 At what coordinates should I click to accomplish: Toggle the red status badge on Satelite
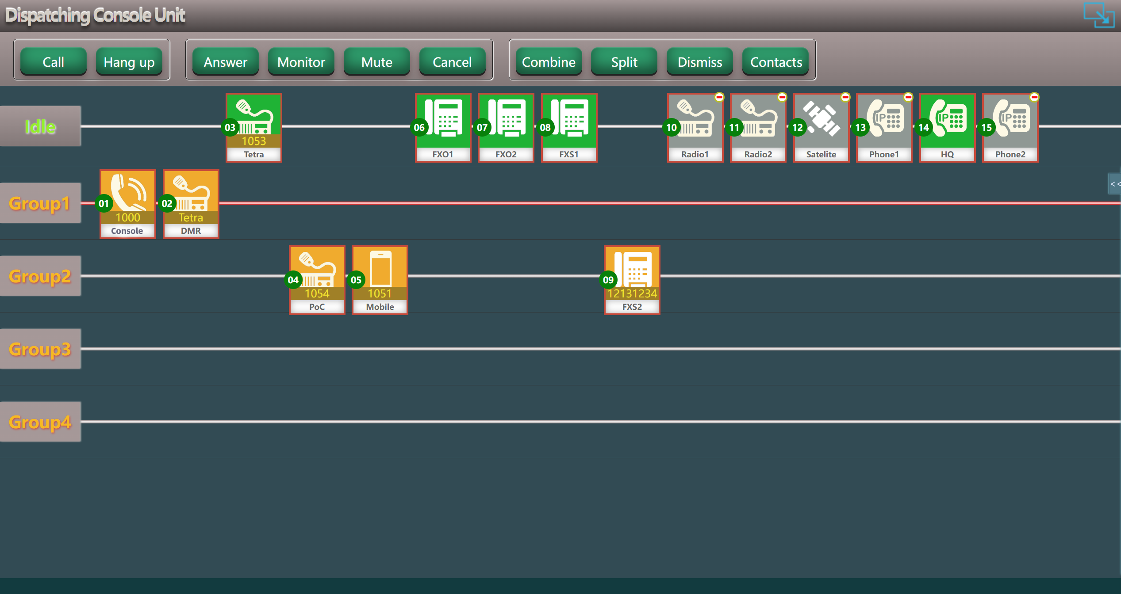point(845,97)
